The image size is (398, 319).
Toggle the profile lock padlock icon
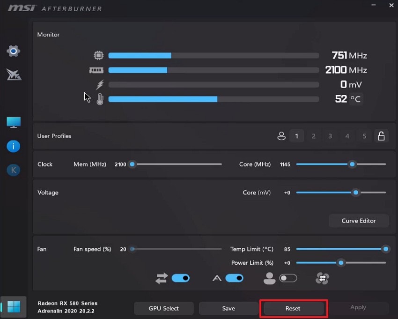coord(381,136)
